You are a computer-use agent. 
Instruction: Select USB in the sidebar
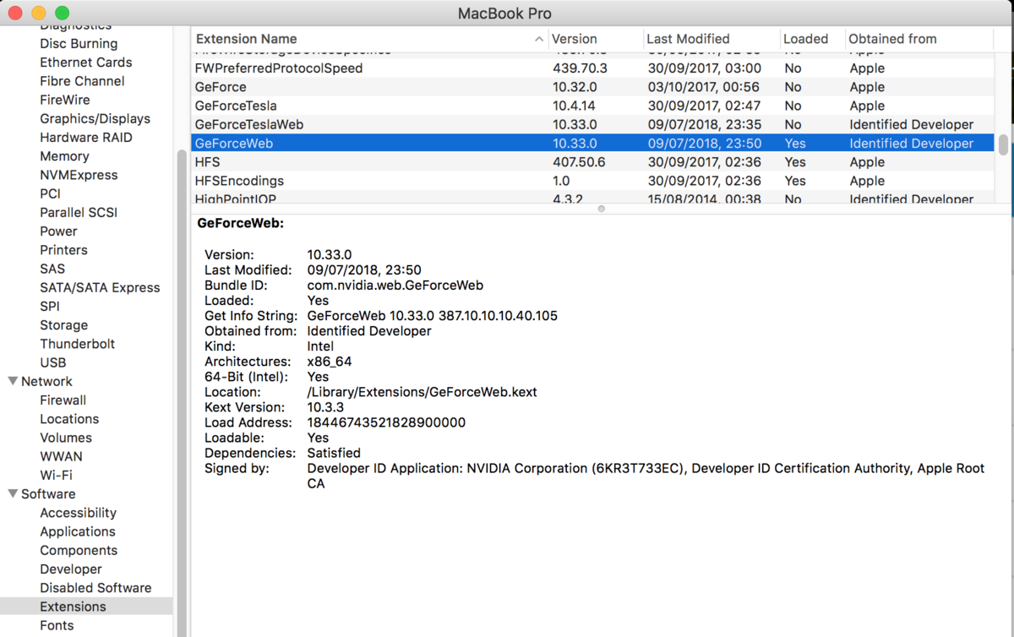[52, 362]
